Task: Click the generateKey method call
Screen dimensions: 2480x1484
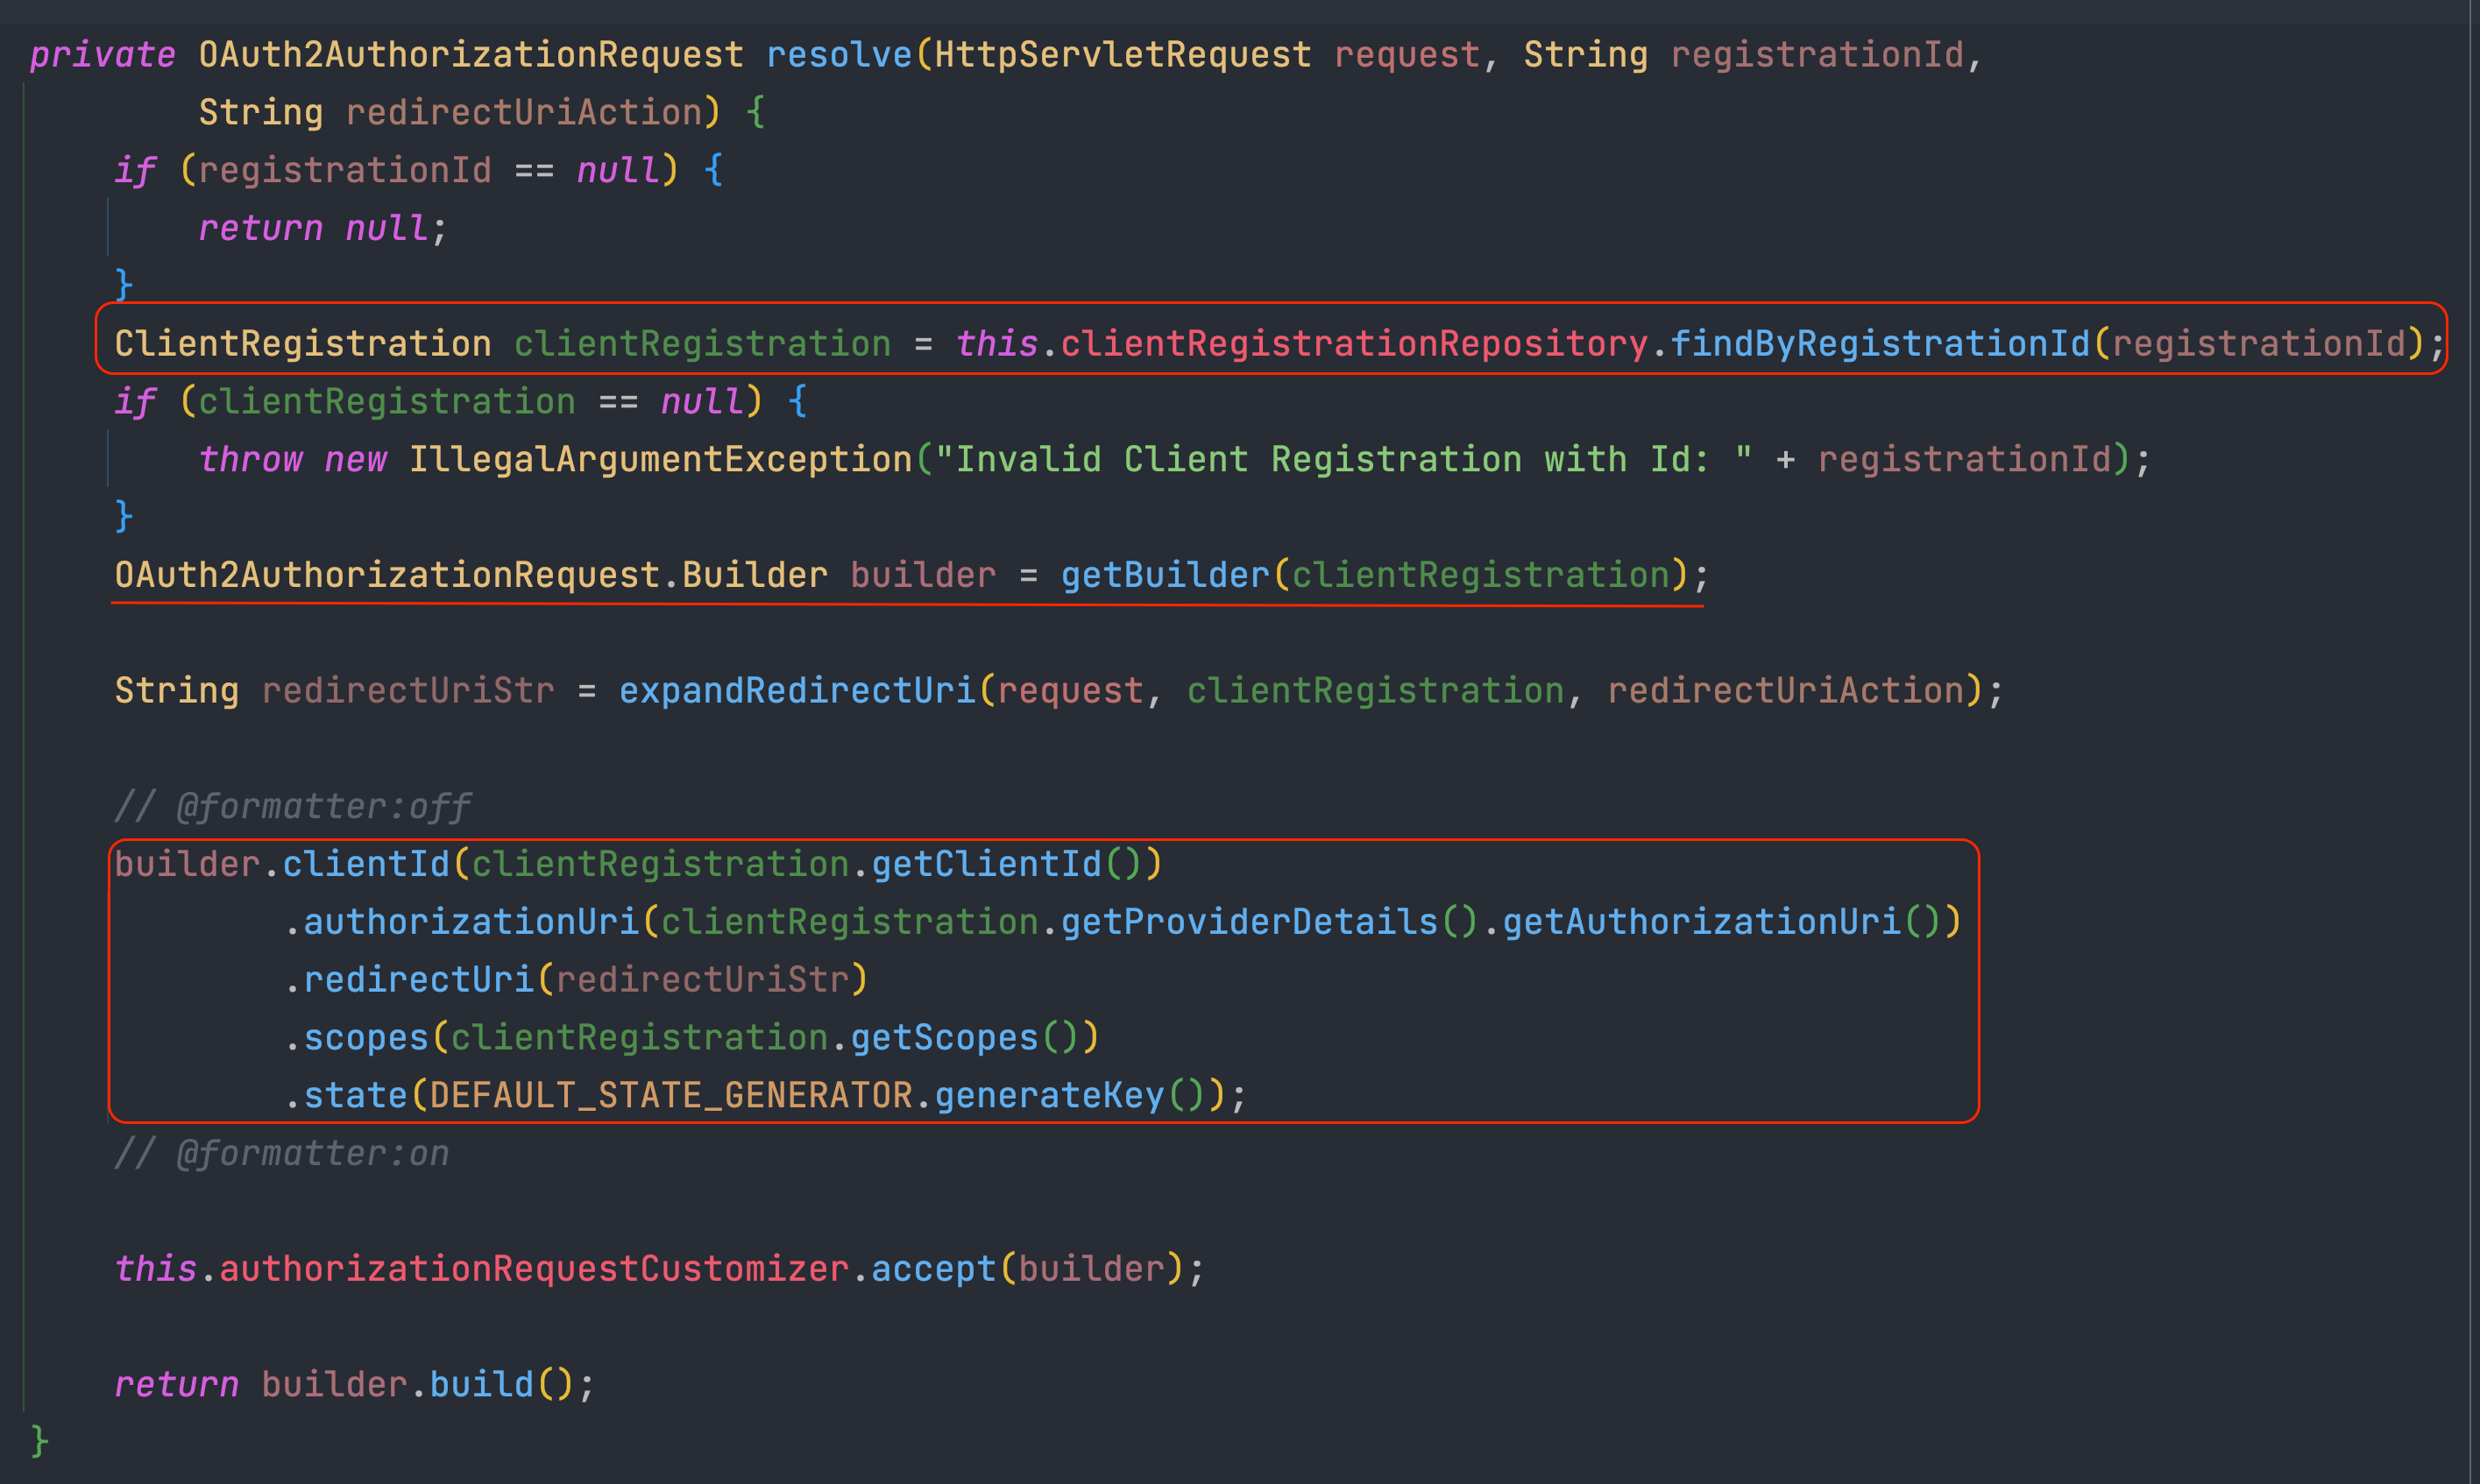Action: [1049, 1095]
